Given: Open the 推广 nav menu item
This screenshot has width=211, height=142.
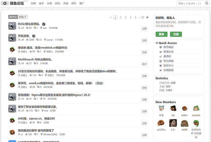Looking at the screenshot, I should pyautogui.click(x=82, y=3).
